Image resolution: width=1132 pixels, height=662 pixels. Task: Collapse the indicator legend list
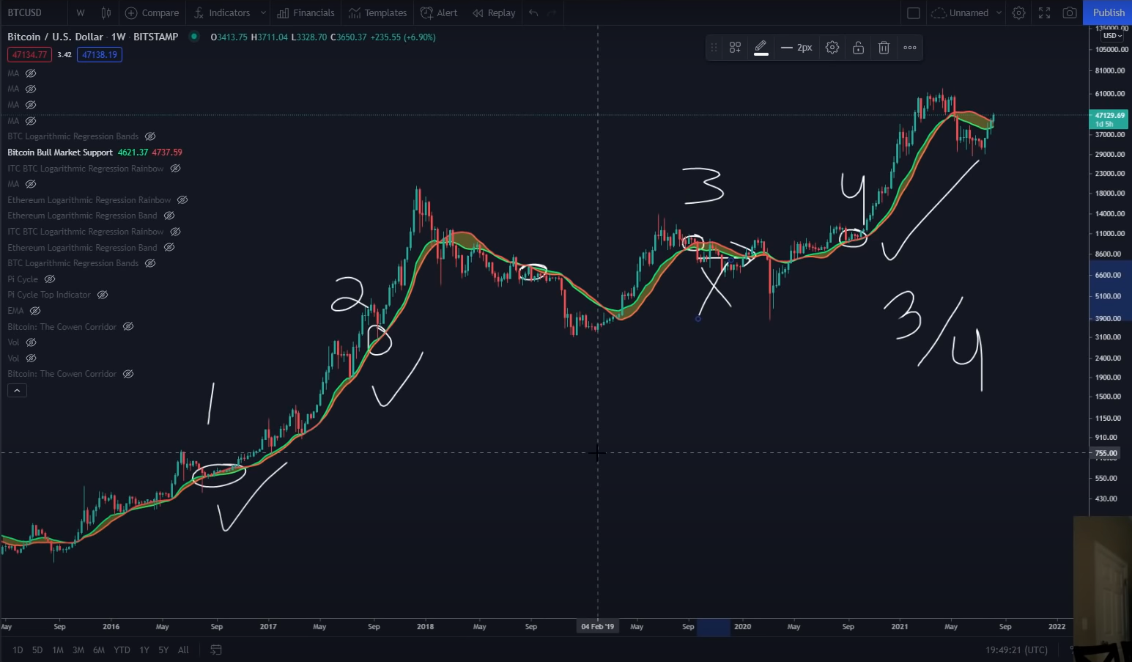[x=17, y=391]
